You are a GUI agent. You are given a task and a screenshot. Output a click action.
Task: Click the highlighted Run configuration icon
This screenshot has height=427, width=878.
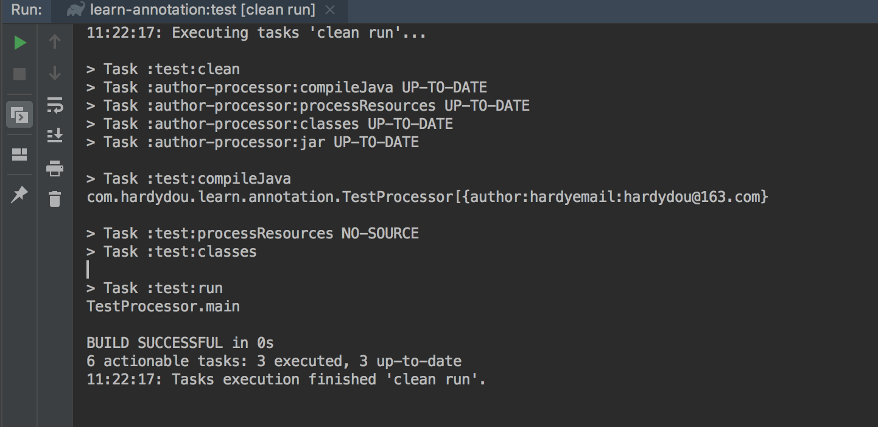19,114
